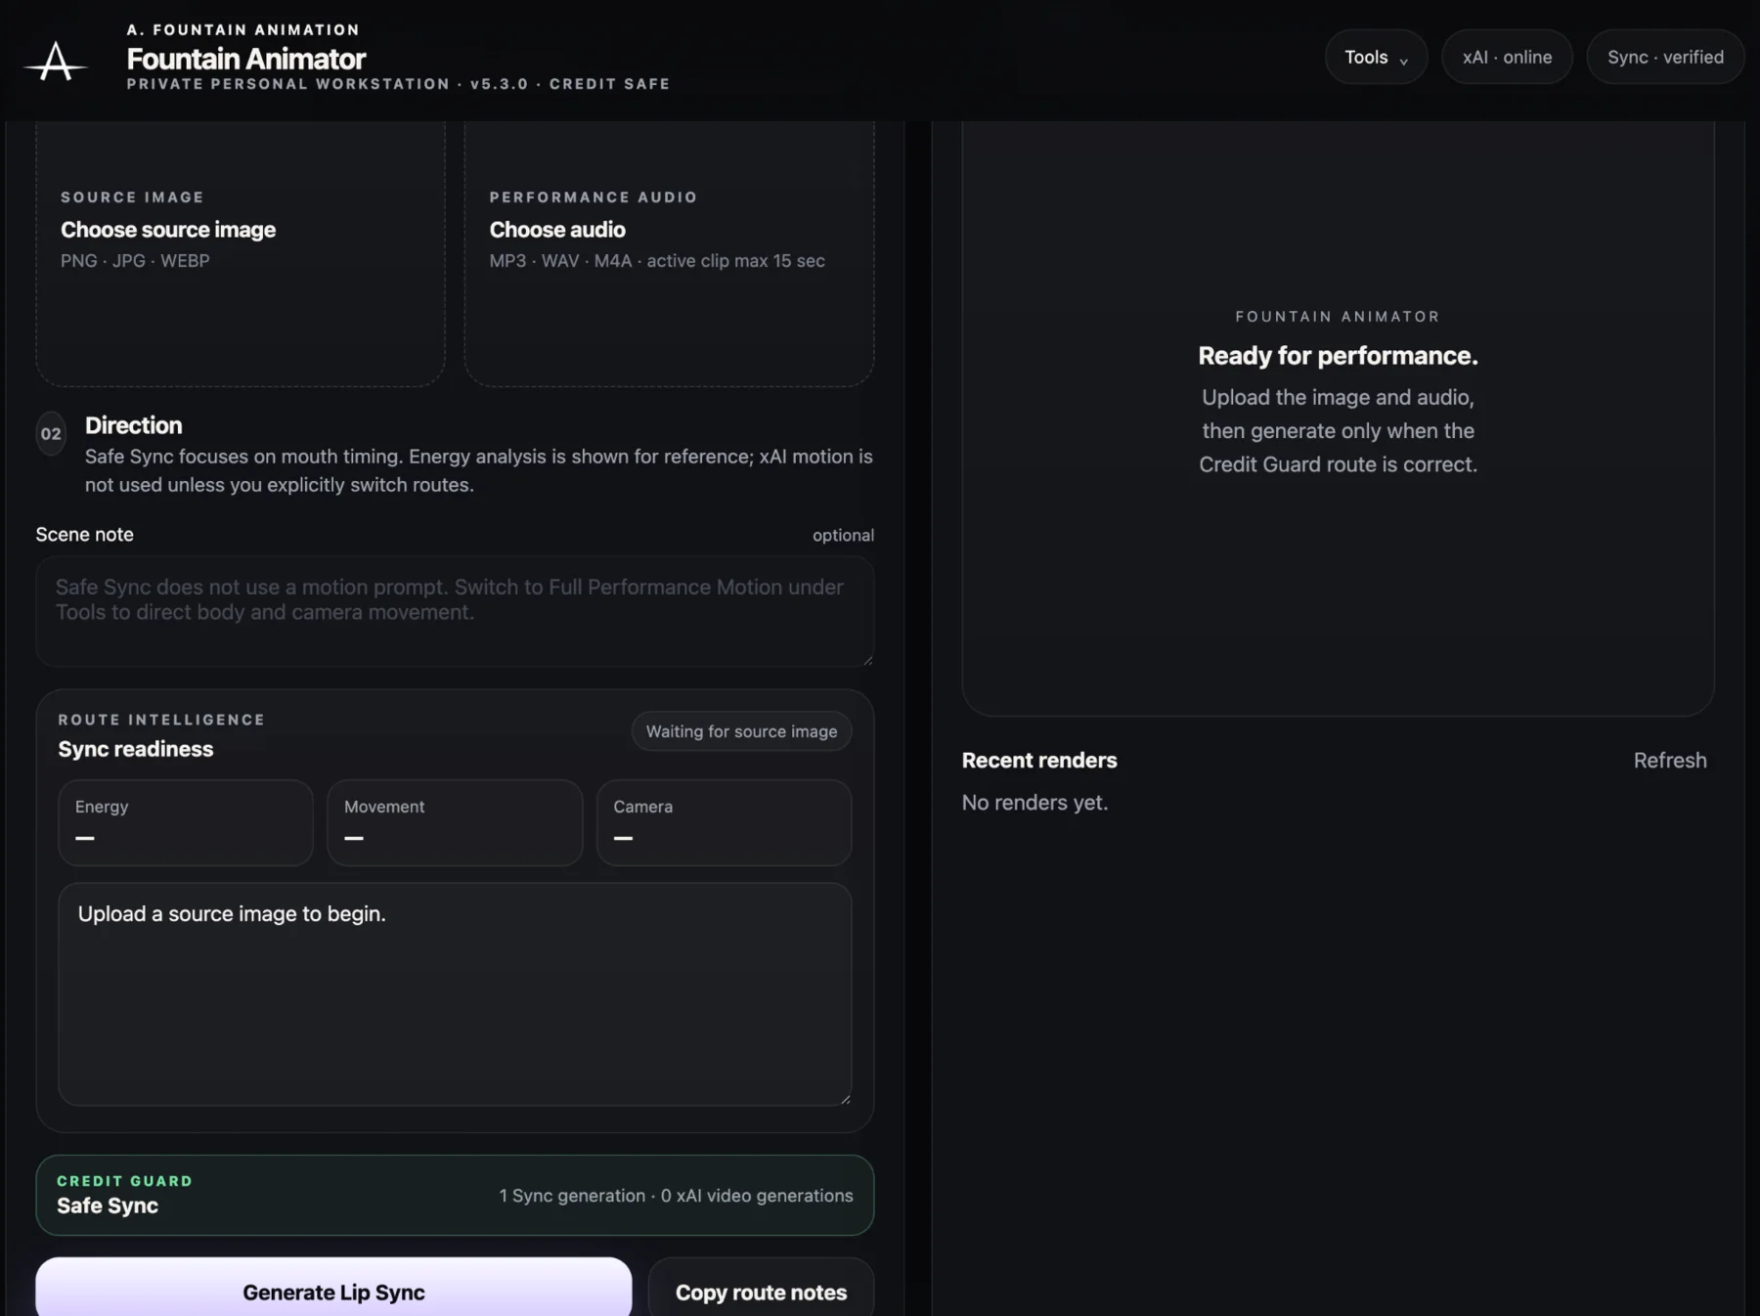Click the route notes text area

(455, 994)
